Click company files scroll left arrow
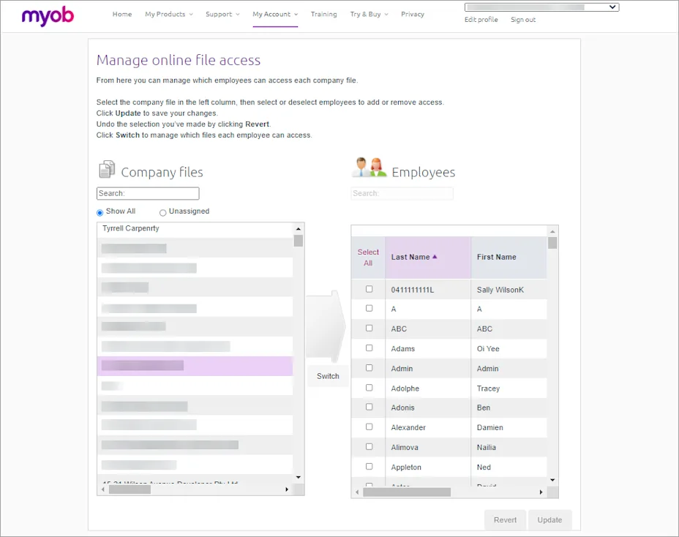Screen dimensions: 679x537 pos(102,489)
